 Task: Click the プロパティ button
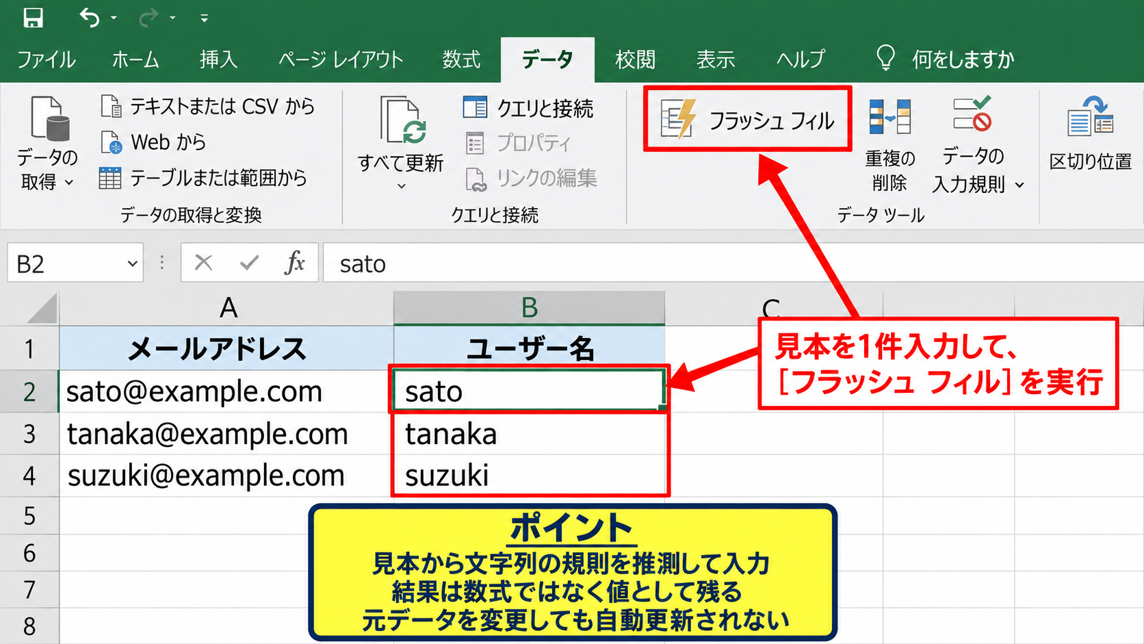[518, 143]
